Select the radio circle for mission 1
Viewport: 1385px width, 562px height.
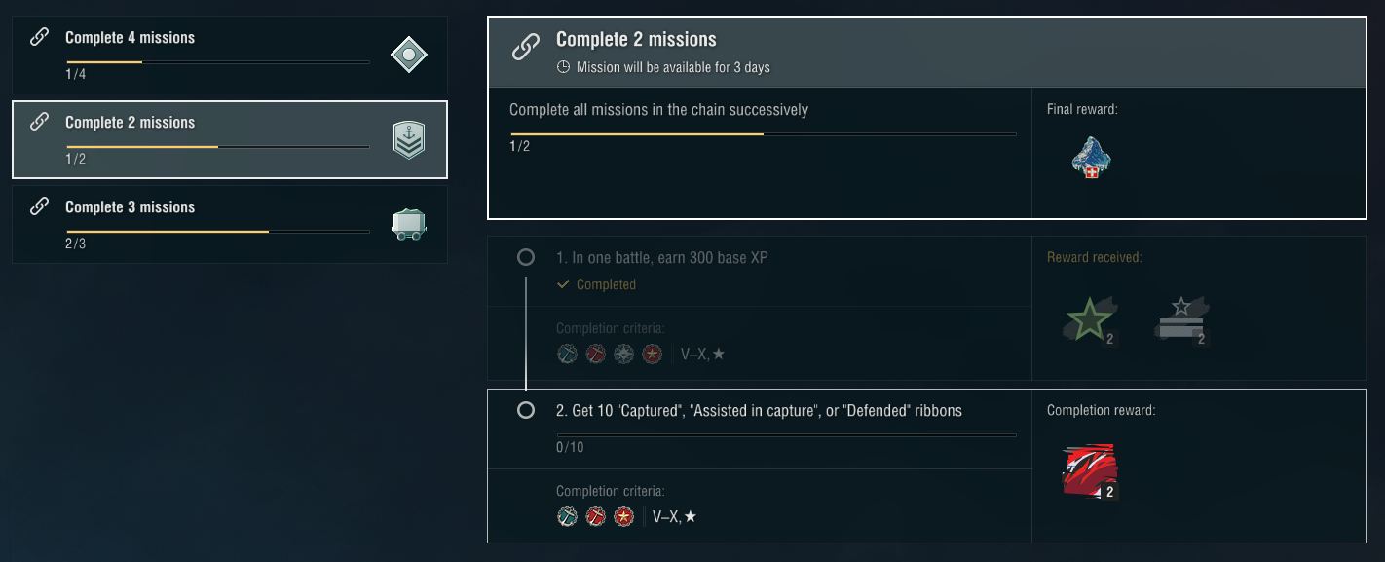[x=526, y=258]
